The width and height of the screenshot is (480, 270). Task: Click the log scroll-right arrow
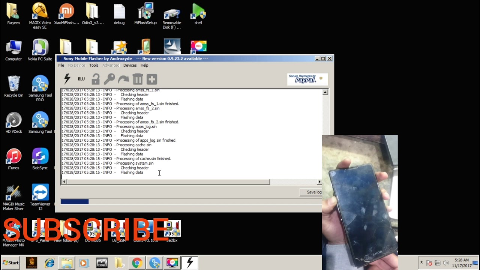[x=319, y=182]
